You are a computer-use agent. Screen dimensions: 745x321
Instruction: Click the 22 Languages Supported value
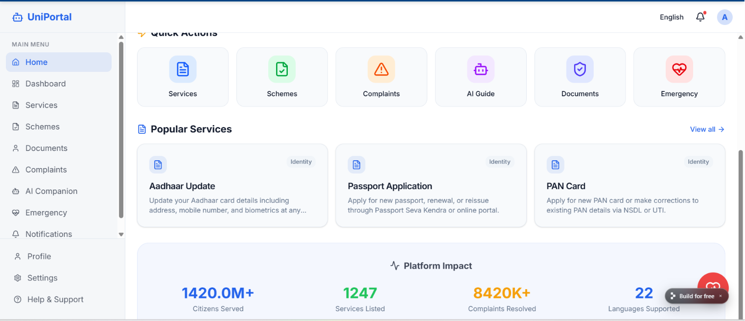coord(644,293)
